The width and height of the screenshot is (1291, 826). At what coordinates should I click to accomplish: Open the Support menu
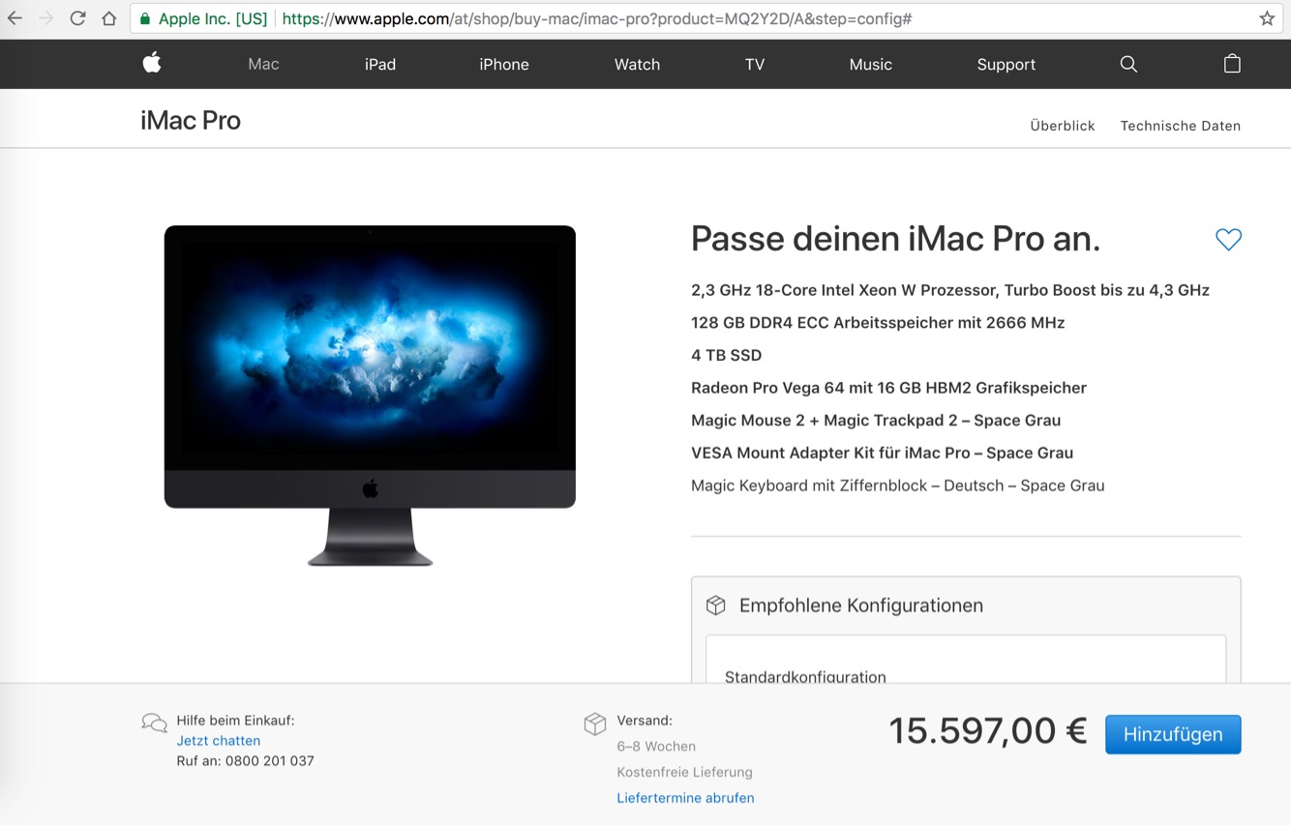point(1006,64)
